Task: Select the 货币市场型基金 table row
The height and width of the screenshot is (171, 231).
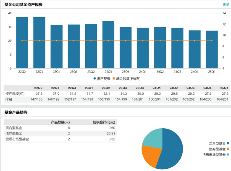Action: [60, 139]
